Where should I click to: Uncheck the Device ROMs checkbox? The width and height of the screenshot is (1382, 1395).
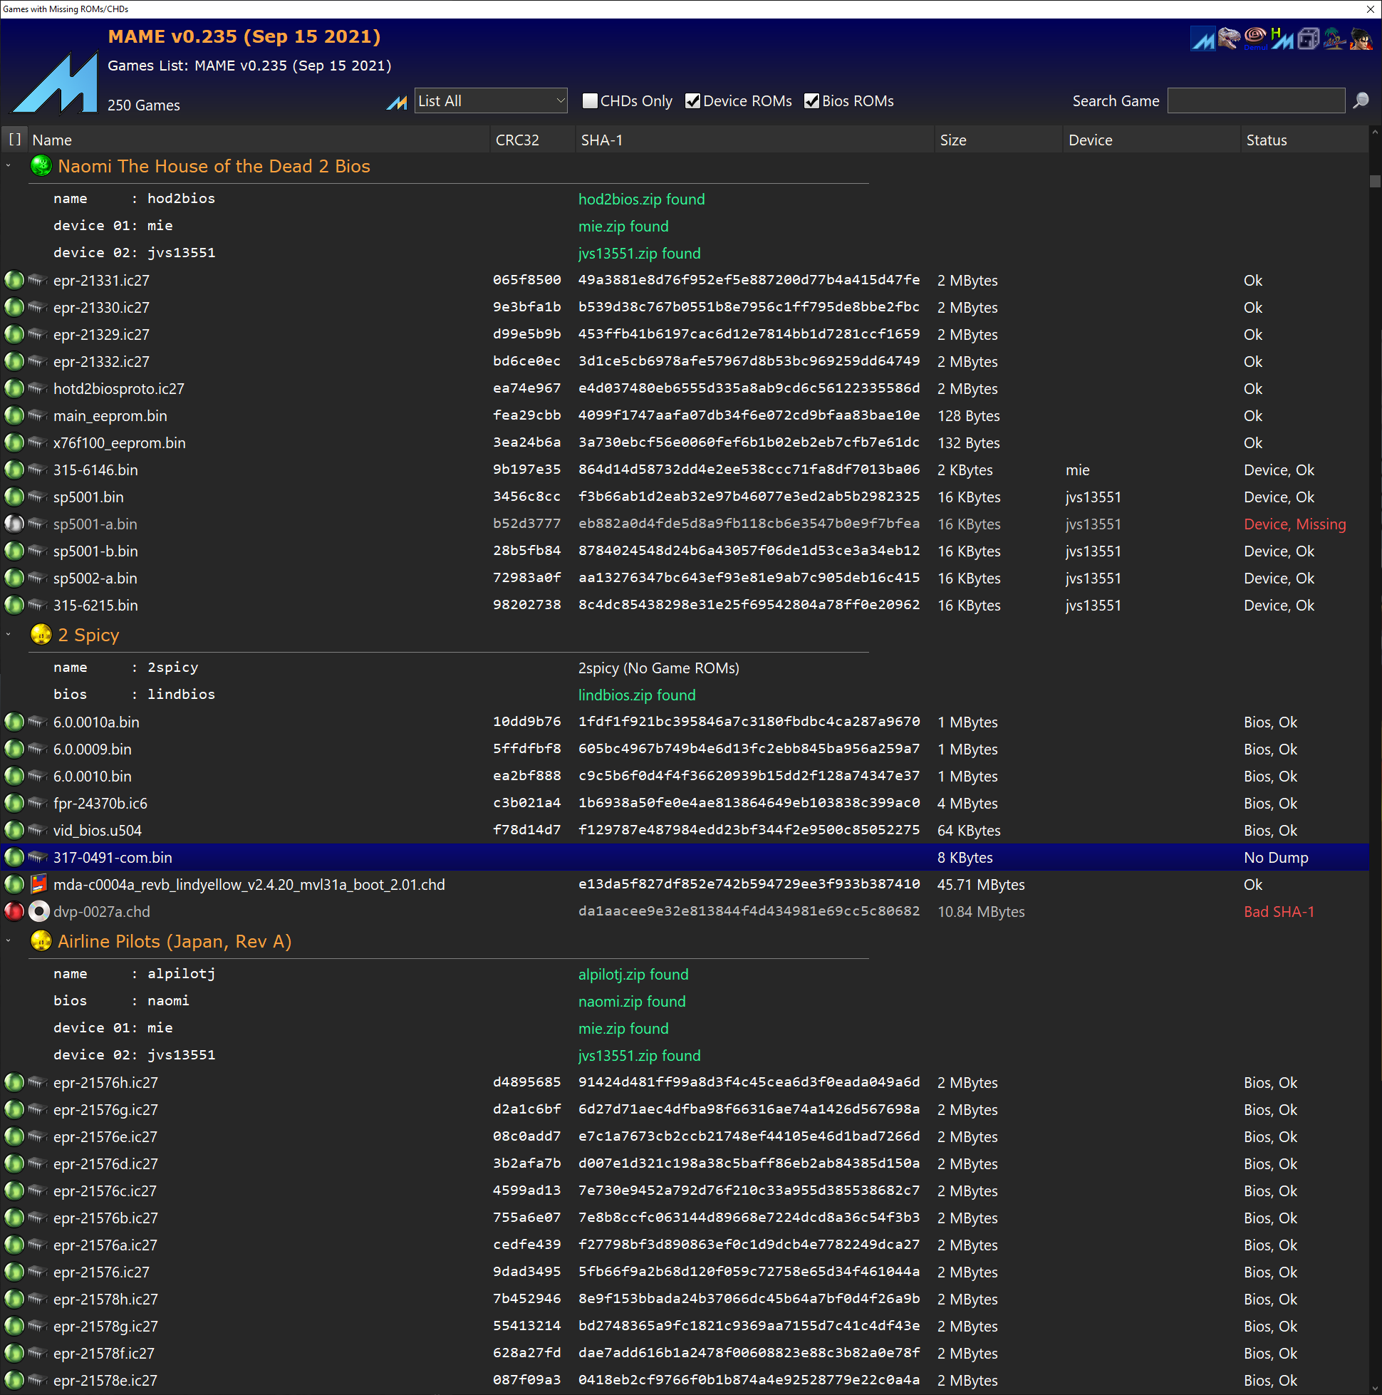tap(692, 101)
